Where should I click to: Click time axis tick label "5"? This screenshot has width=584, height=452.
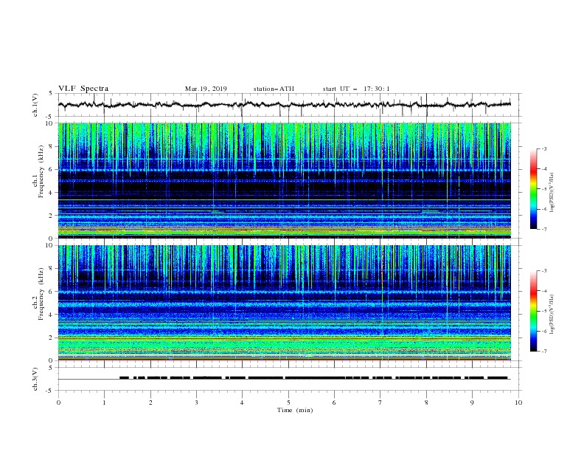288,403
